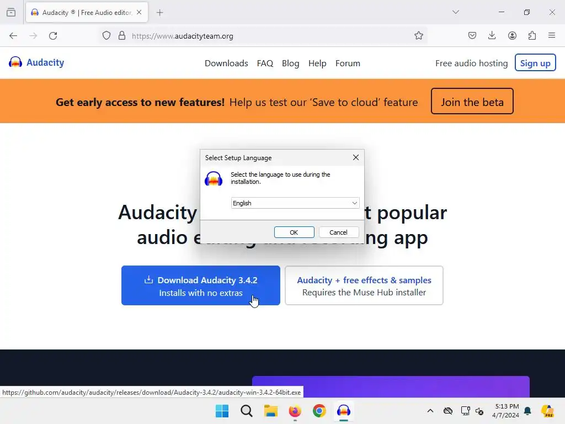Show hidden system tray icons
The width and height of the screenshot is (565, 424).
(x=430, y=411)
